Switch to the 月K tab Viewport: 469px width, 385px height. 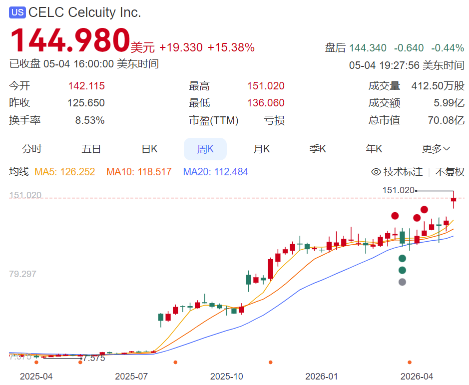click(x=262, y=149)
